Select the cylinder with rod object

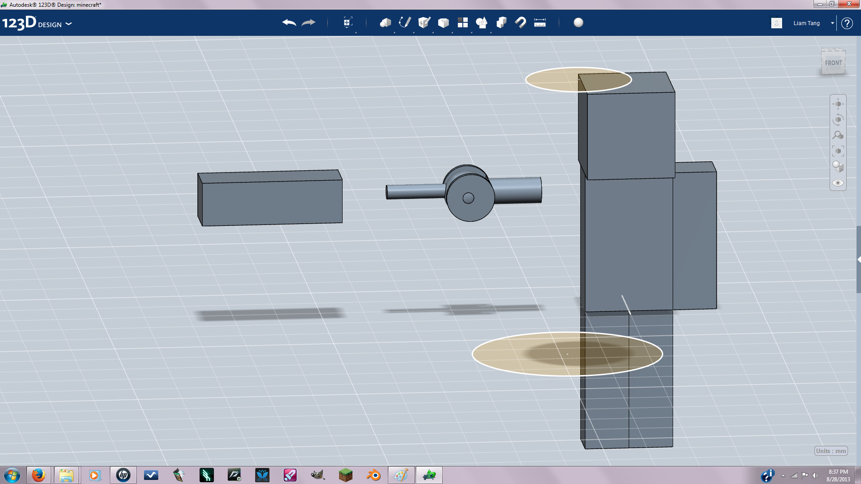coord(464,193)
